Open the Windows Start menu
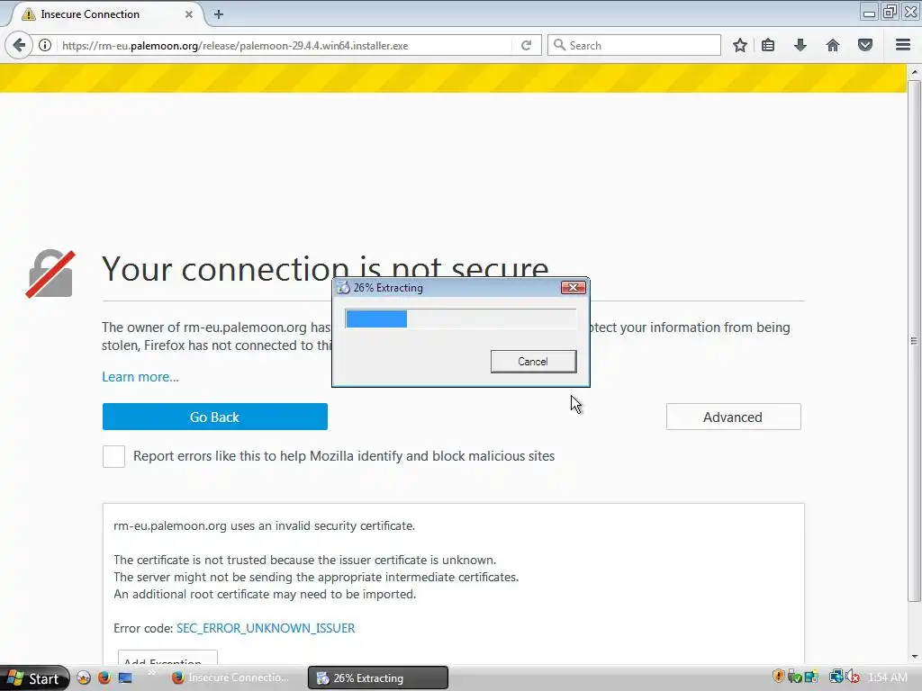This screenshot has height=691, width=922. tap(33, 678)
